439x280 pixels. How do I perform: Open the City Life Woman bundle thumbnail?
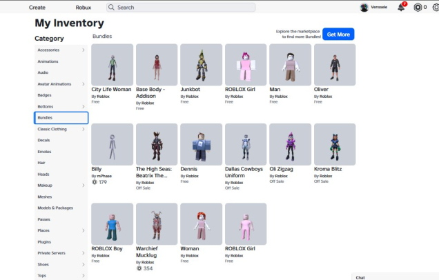[113, 65]
